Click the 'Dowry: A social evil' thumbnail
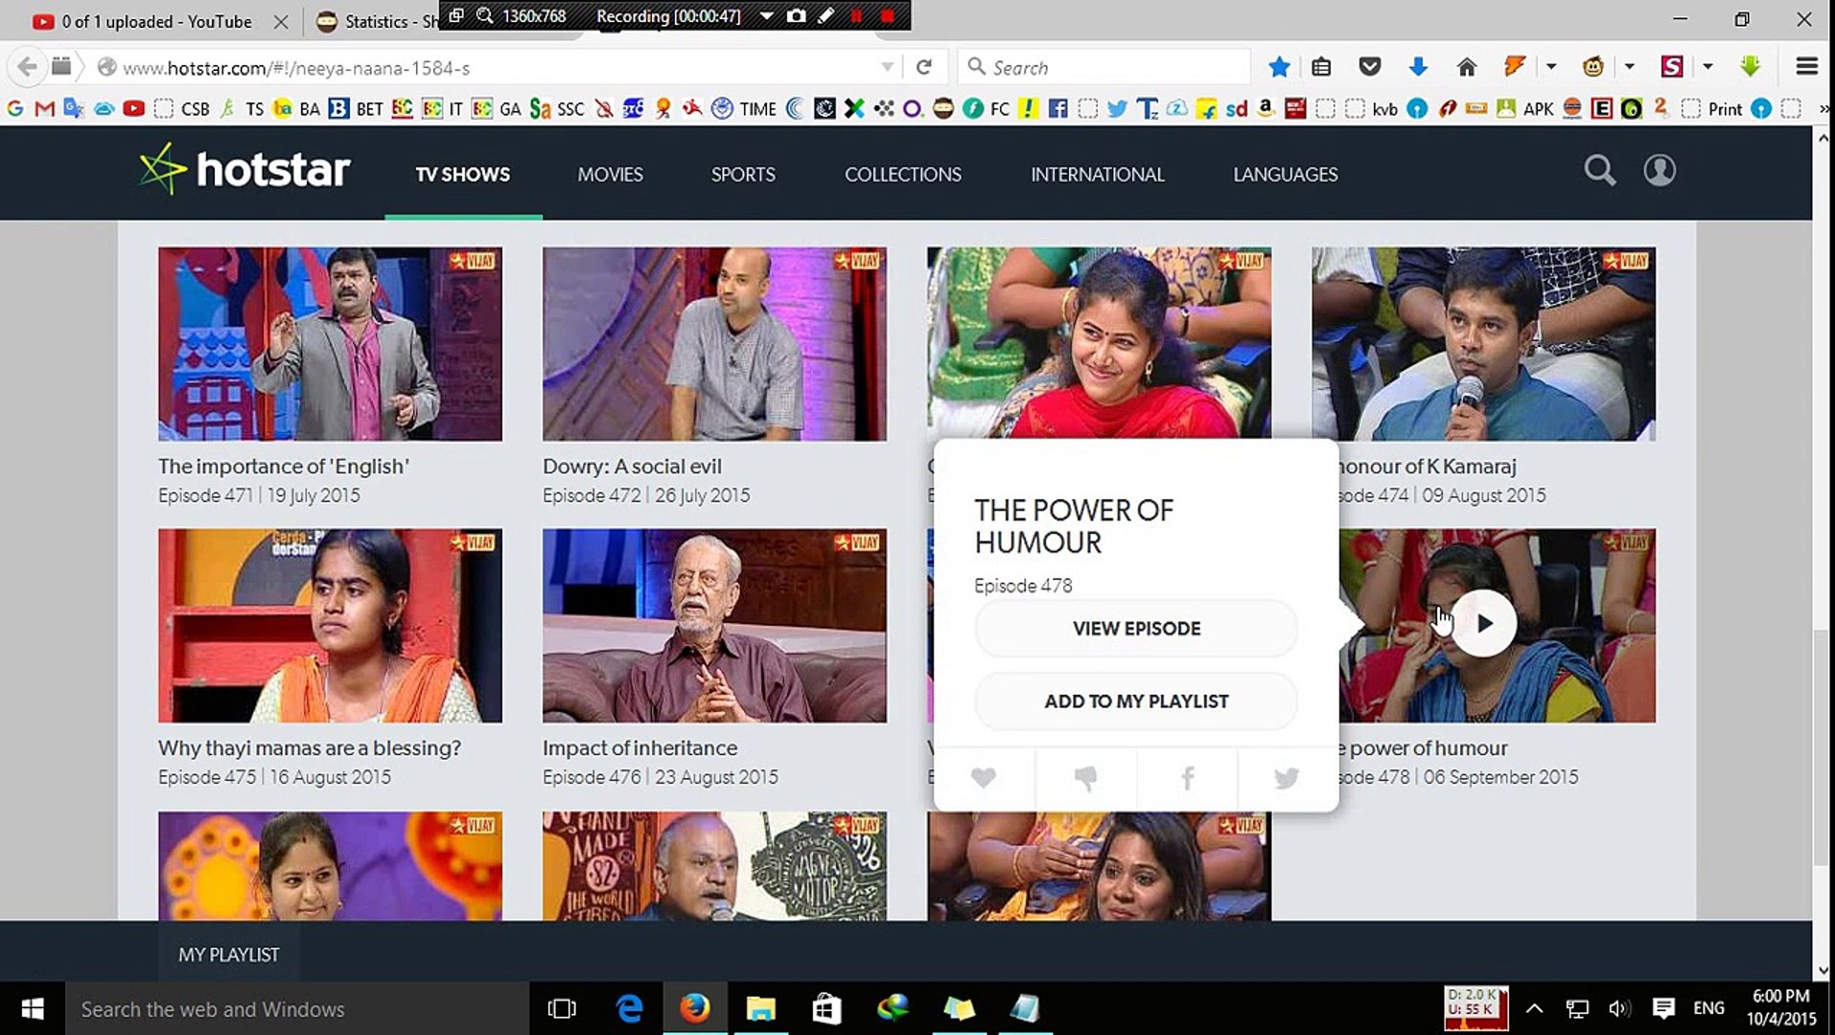Viewport: 1835px width, 1035px height. [x=713, y=343]
